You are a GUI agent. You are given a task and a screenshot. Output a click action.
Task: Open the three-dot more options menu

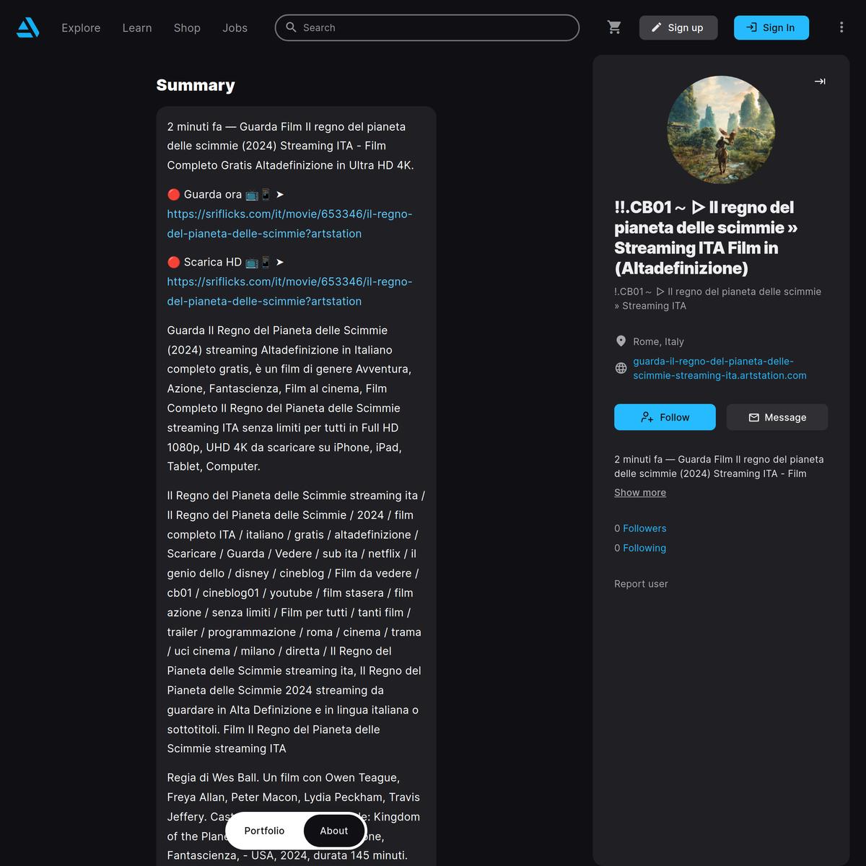pyautogui.click(x=841, y=27)
